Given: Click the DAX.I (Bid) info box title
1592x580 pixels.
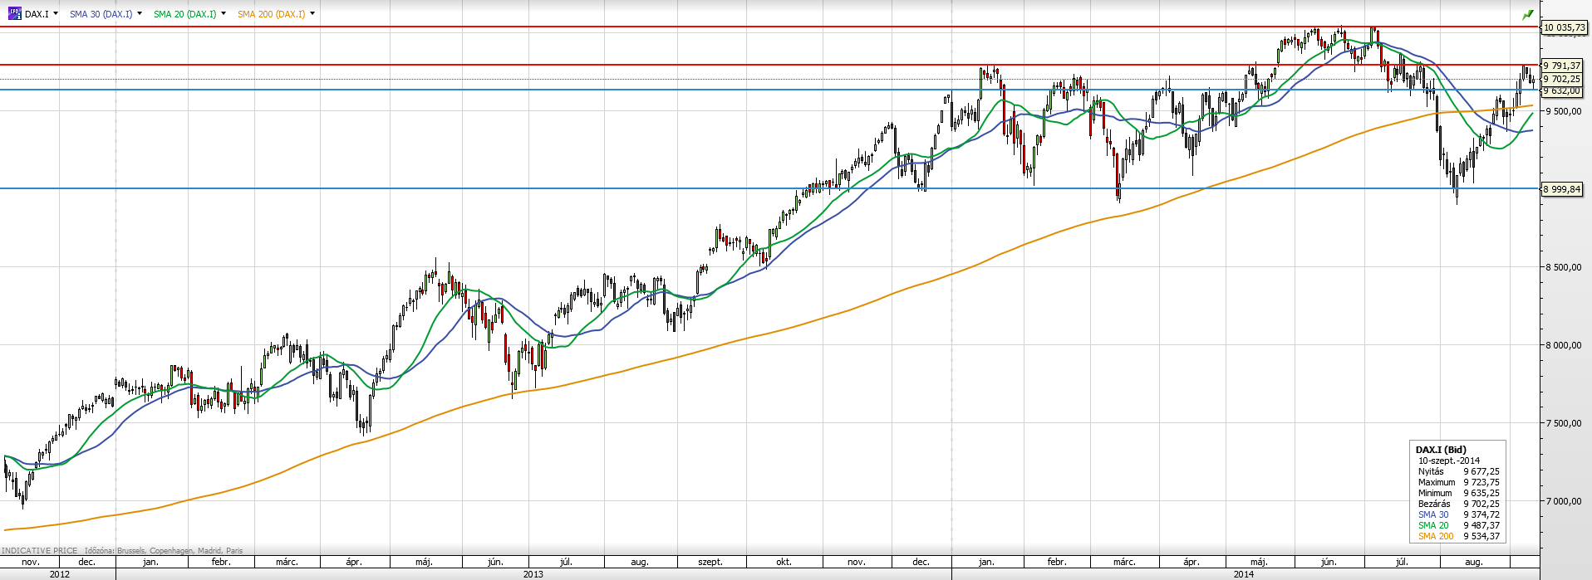Looking at the screenshot, I should coord(1441,450).
